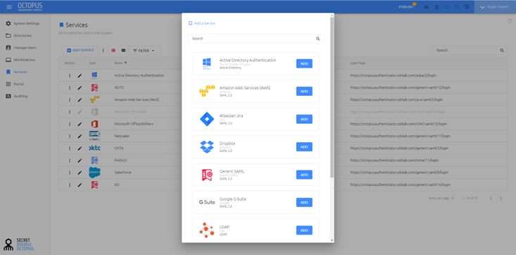Click the Octopus logo in header
Image resolution: width=516 pixels, height=255 pixels.
point(30,6)
